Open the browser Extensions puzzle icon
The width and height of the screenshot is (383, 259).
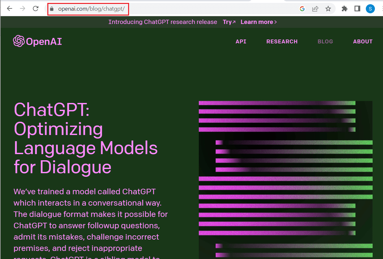point(344,9)
